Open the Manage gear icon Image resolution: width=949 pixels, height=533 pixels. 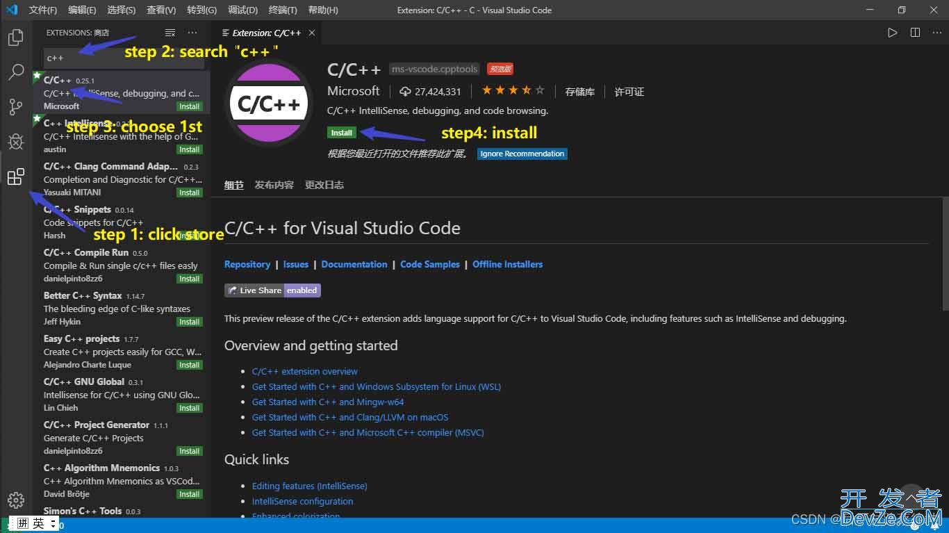tap(15, 500)
